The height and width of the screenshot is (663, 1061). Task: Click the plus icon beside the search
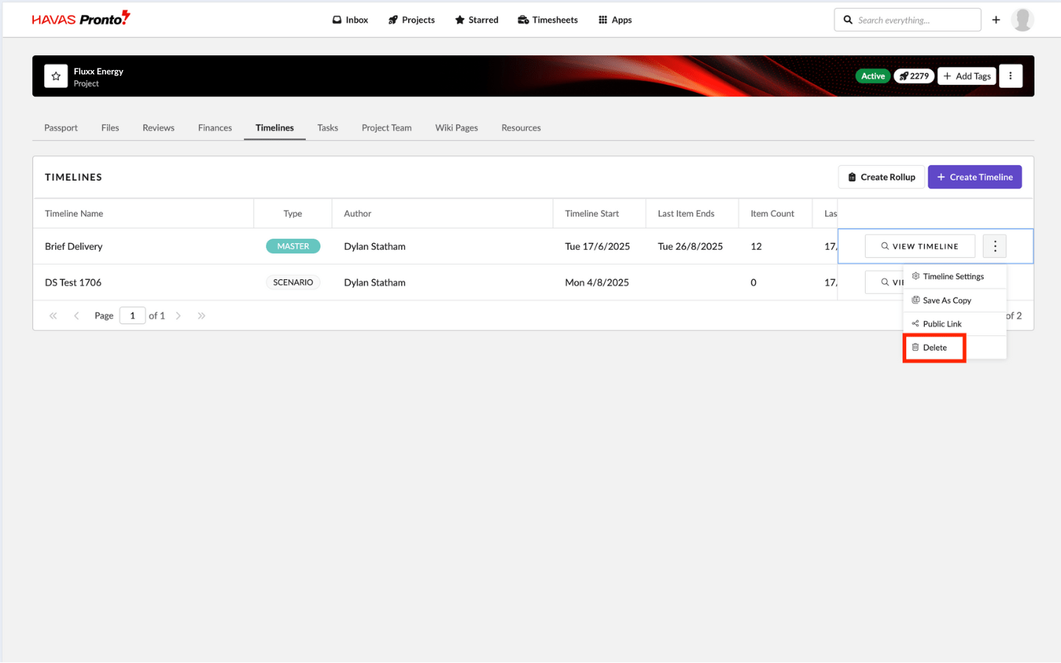[x=996, y=20]
